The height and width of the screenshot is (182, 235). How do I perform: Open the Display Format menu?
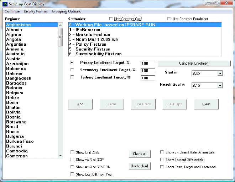click(x=36, y=11)
